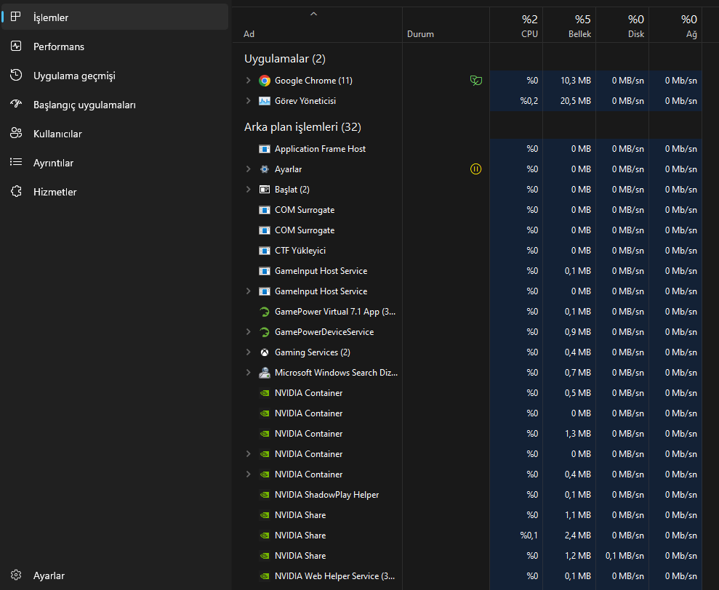The height and width of the screenshot is (590, 719).
Task: Open the Performans tab
Action: (58, 47)
